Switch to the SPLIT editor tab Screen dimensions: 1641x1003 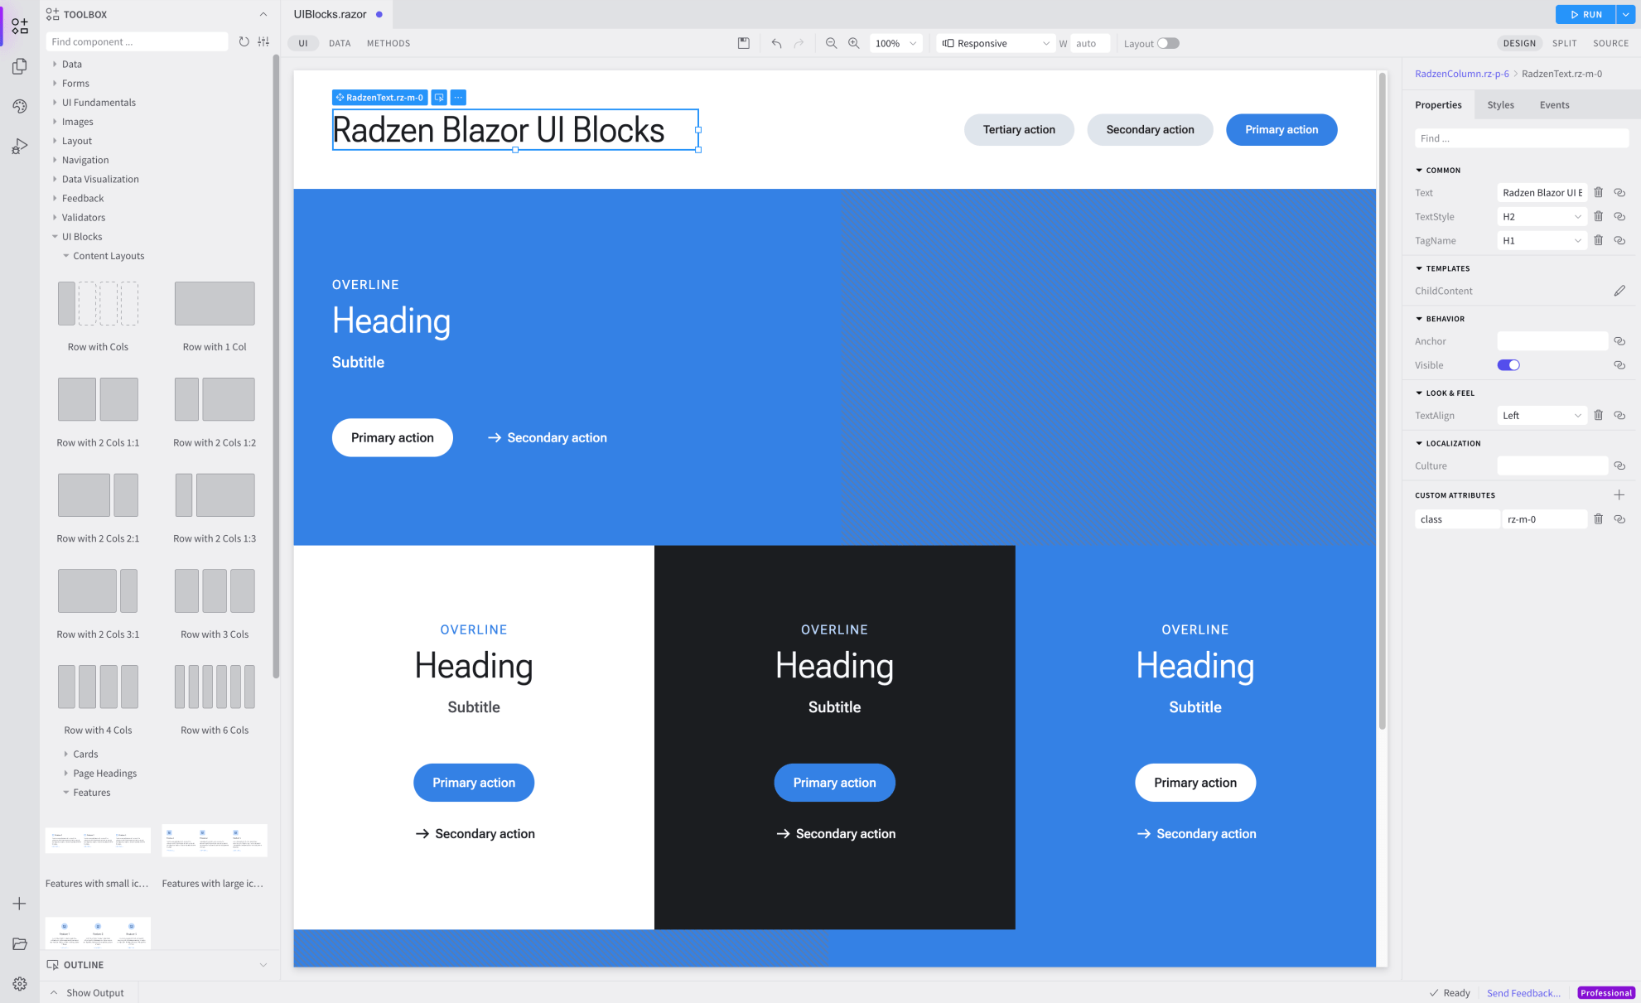tap(1564, 42)
